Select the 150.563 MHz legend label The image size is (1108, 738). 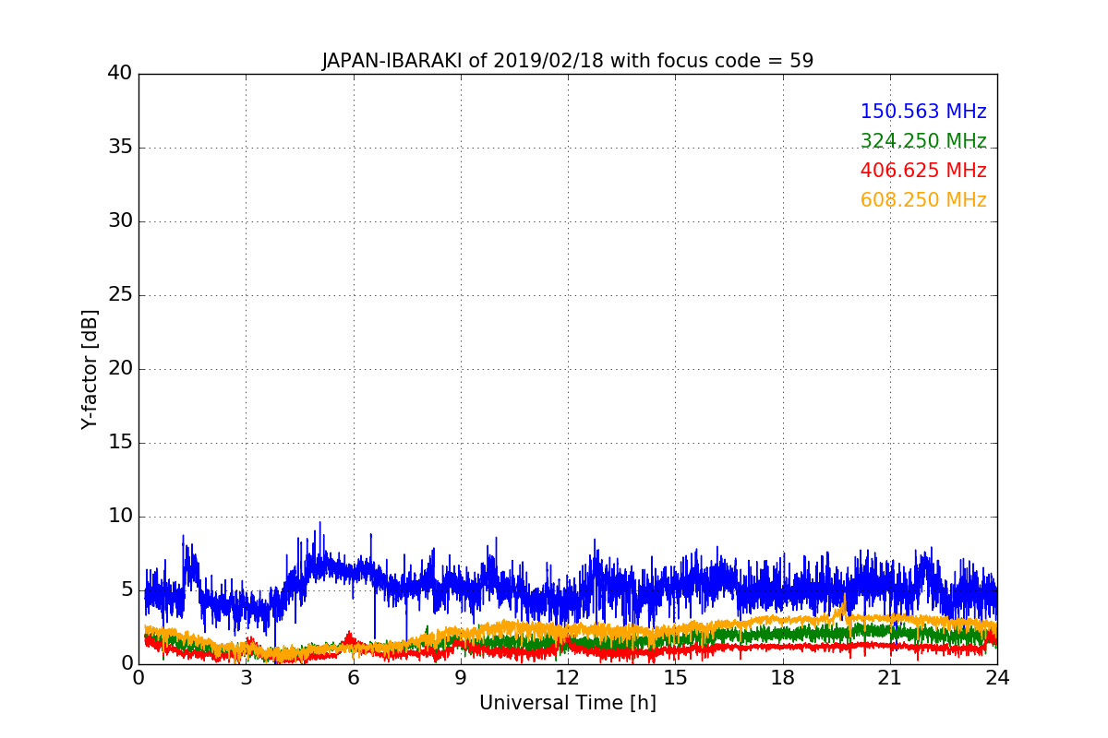[923, 112]
